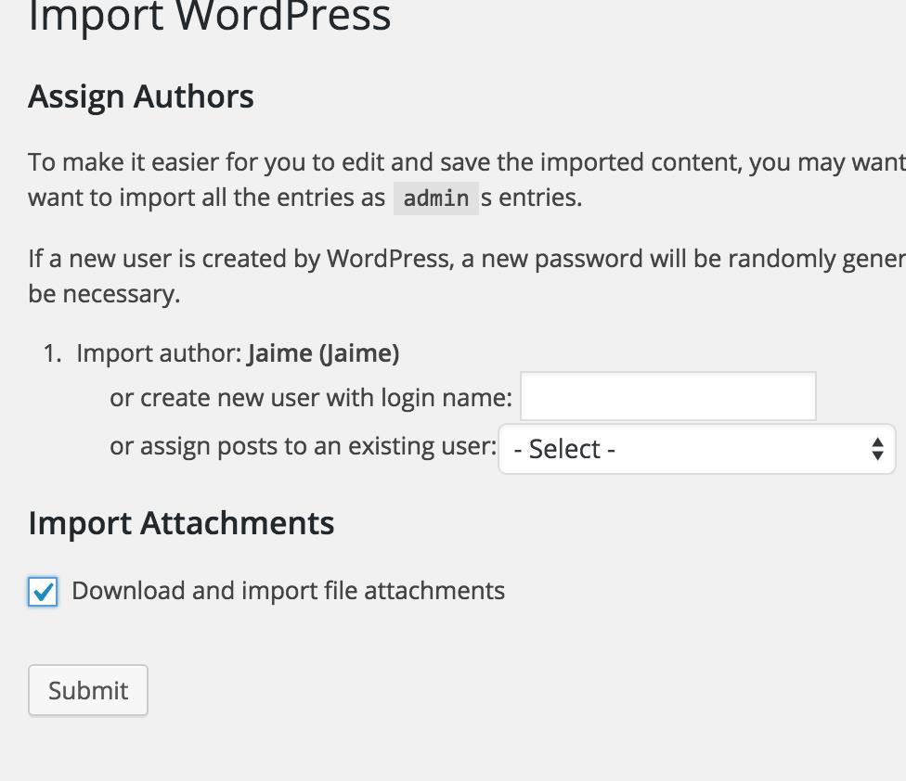This screenshot has width=906, height=781.
Task: Click the 'Download and import file attachments' label text
Action: point(288,591)
